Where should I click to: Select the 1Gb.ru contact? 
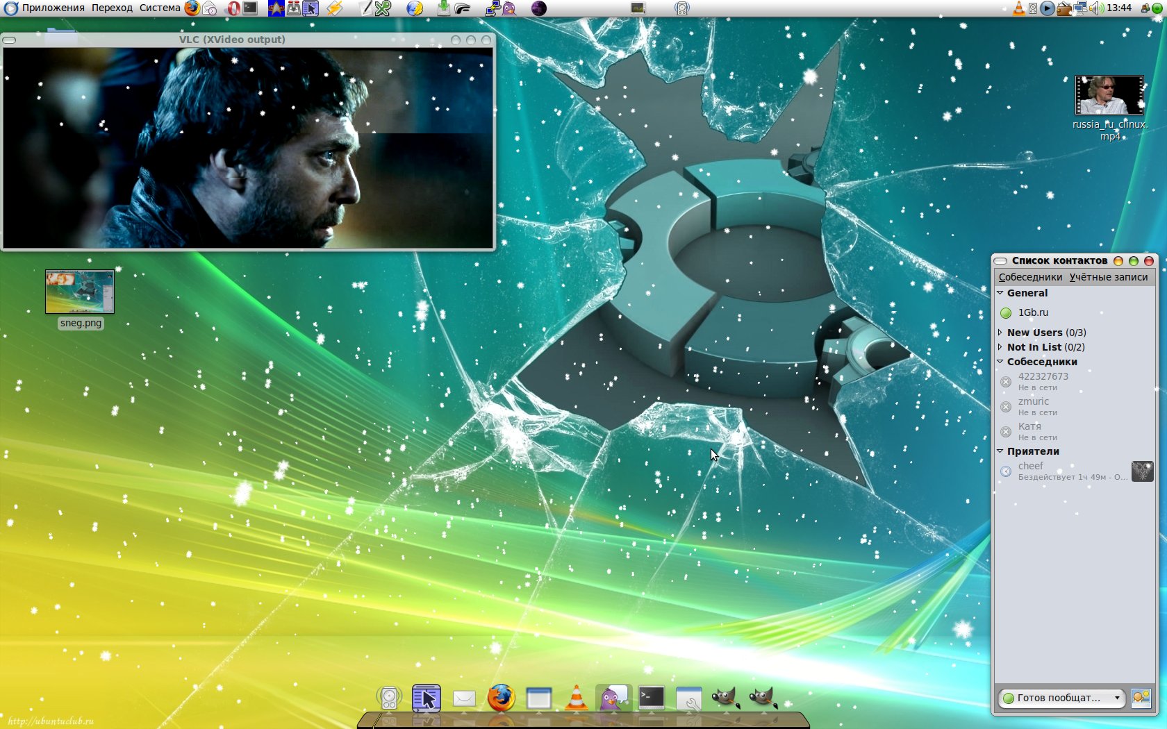coord(1075,312)
